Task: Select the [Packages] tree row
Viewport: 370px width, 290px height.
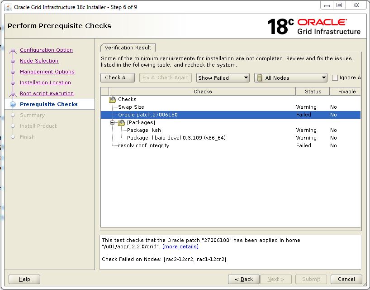Action: pos(231,122)
